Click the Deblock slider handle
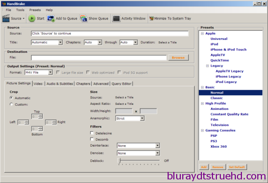This screenshot has width=268, height=183. click(x=119, y=161)
